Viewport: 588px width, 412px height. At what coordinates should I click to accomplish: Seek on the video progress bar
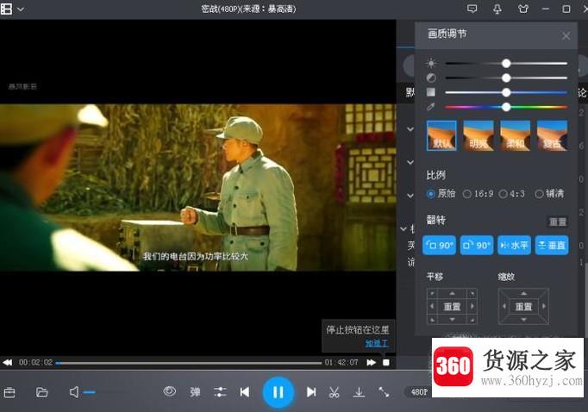(189, 363)
